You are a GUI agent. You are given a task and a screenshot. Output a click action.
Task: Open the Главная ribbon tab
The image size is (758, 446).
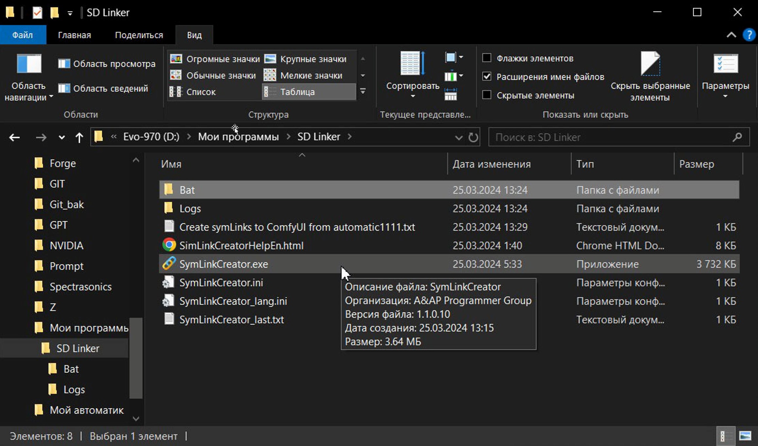point(74,35)
